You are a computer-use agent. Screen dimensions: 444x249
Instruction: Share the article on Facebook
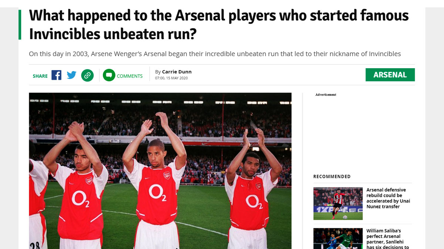point(56,75)
